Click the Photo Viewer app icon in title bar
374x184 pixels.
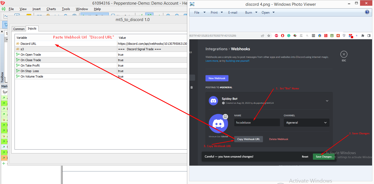(x=192, y=4)
